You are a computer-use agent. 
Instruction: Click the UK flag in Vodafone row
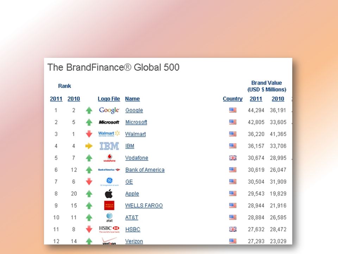233,158
